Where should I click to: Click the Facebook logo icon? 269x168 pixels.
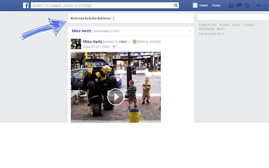pyautogui.click(x=26, y=5)
